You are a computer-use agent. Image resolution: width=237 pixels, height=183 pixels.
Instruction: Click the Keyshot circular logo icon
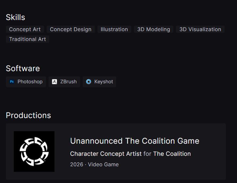click(89, 82)
